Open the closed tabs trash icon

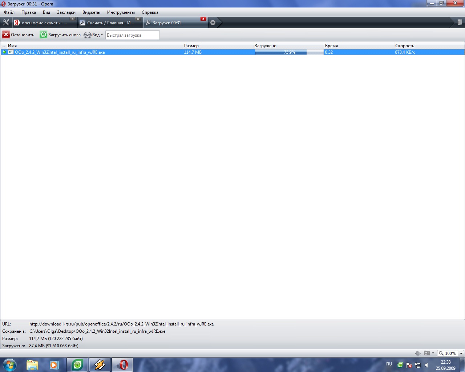(x=460, y=22)
